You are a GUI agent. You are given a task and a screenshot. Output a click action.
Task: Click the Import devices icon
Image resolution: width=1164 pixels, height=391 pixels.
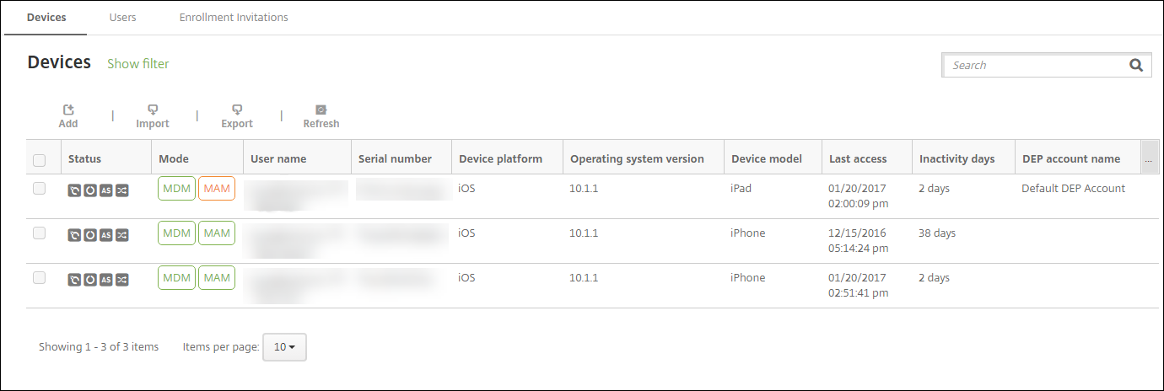153,110
